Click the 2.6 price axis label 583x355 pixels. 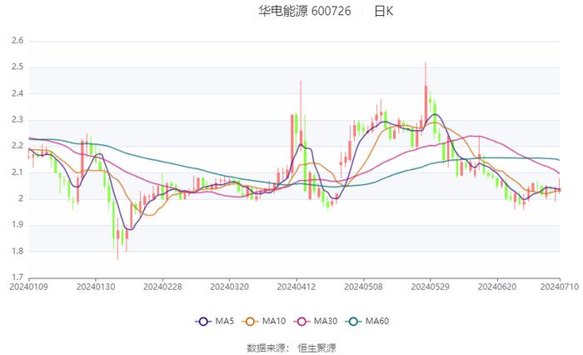tap(17, 40)
